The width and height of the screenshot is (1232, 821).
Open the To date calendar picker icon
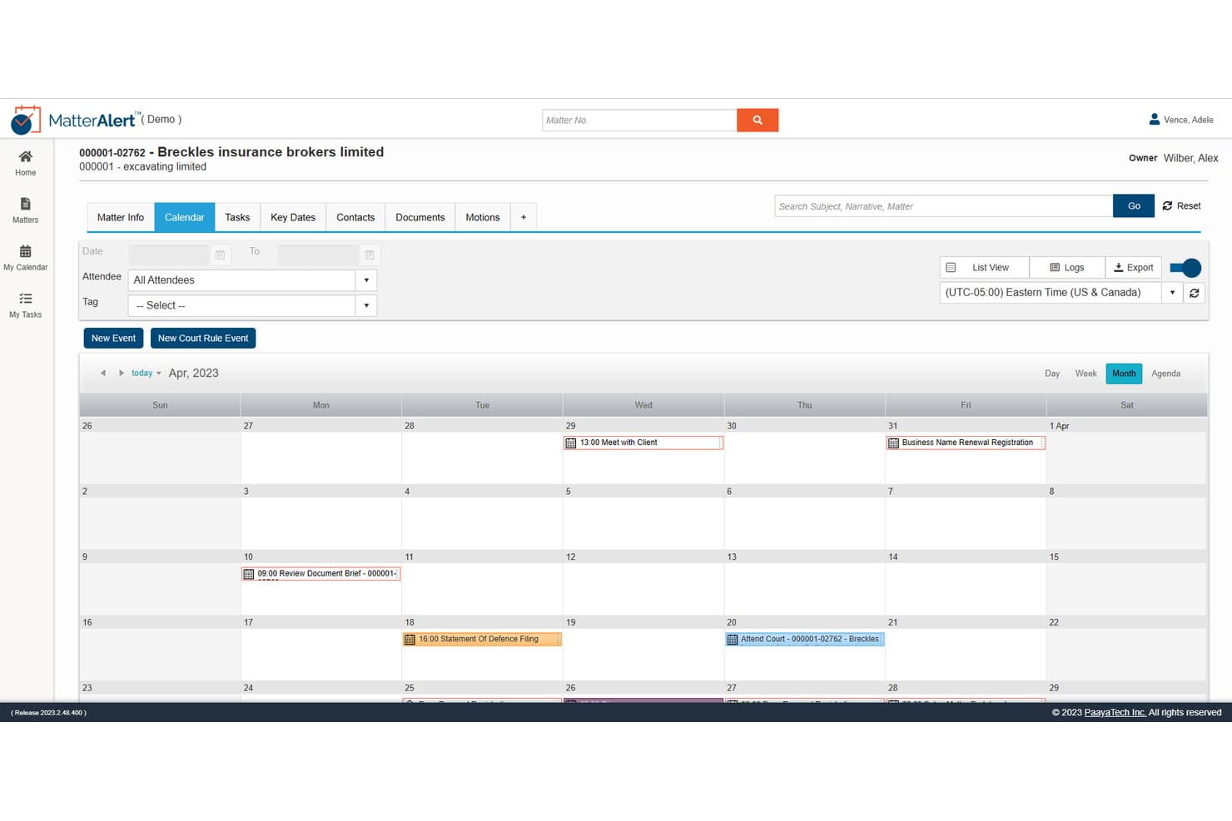click(x=370, y=255)
